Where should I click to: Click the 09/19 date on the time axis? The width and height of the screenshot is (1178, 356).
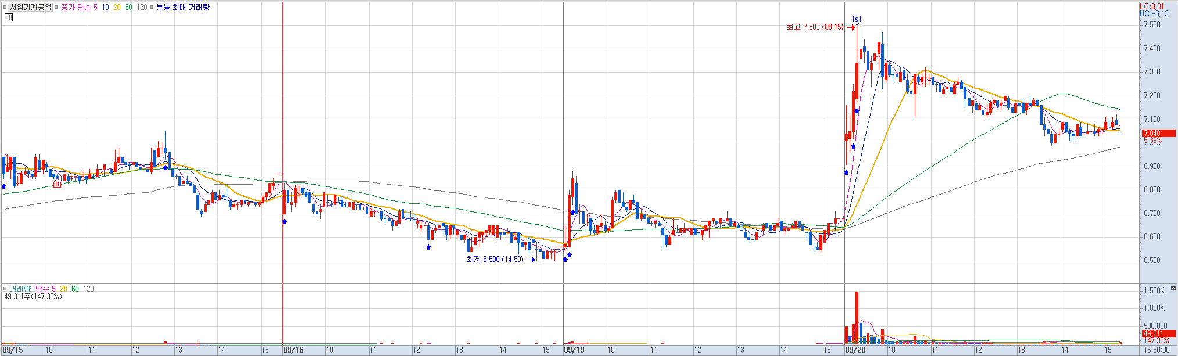(x=574, y=350)
